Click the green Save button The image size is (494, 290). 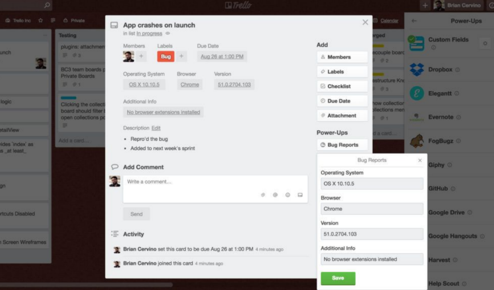338,278
